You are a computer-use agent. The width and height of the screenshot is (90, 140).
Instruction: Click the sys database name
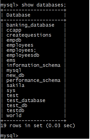point(11,91)
